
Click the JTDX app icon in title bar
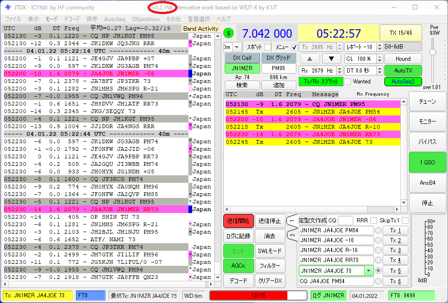tap(8, 8)
